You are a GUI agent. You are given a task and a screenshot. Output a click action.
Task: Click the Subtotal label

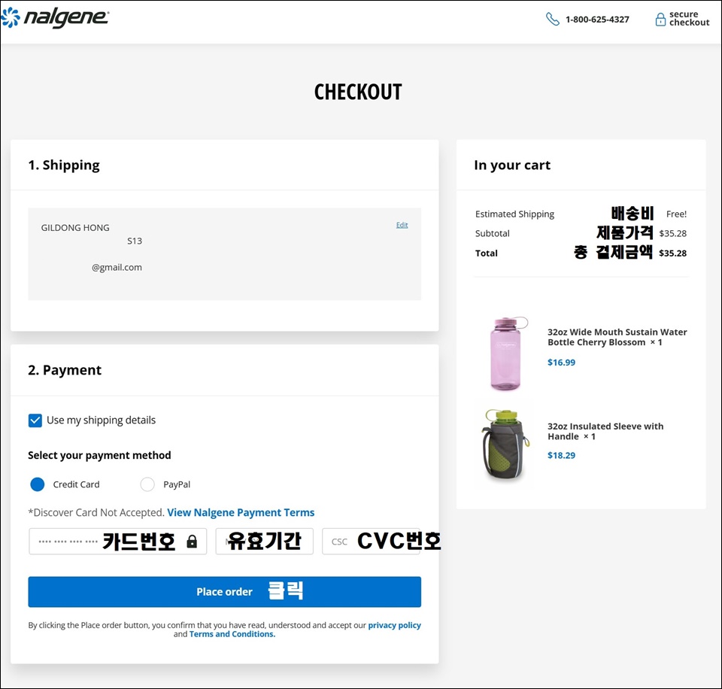(492, 233)
